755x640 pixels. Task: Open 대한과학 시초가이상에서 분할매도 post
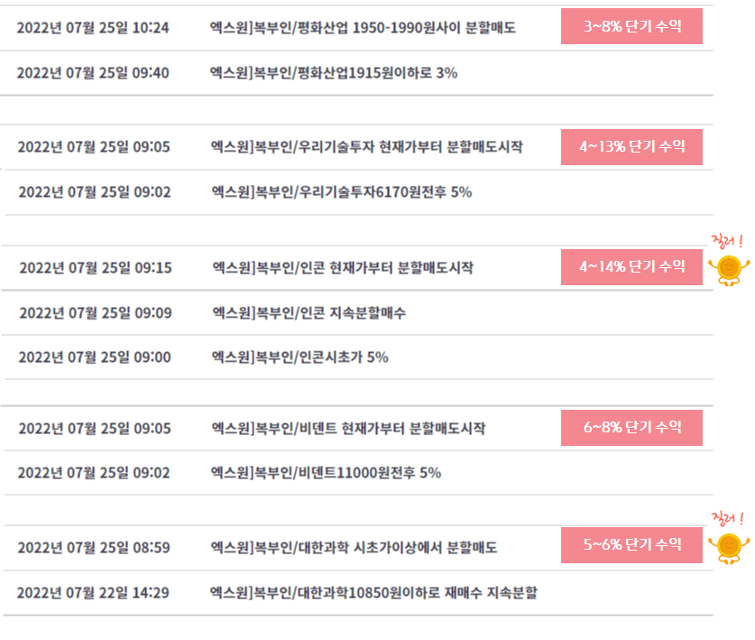[354, 548]
